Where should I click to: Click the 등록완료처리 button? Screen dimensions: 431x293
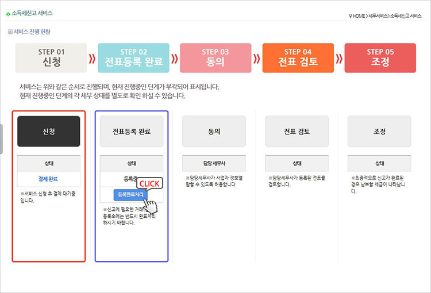coord(130,195)
